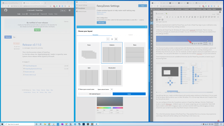224x126 pixels.
Task: Switch to the Custom layouts tab
Action: [x=131, y=35]
